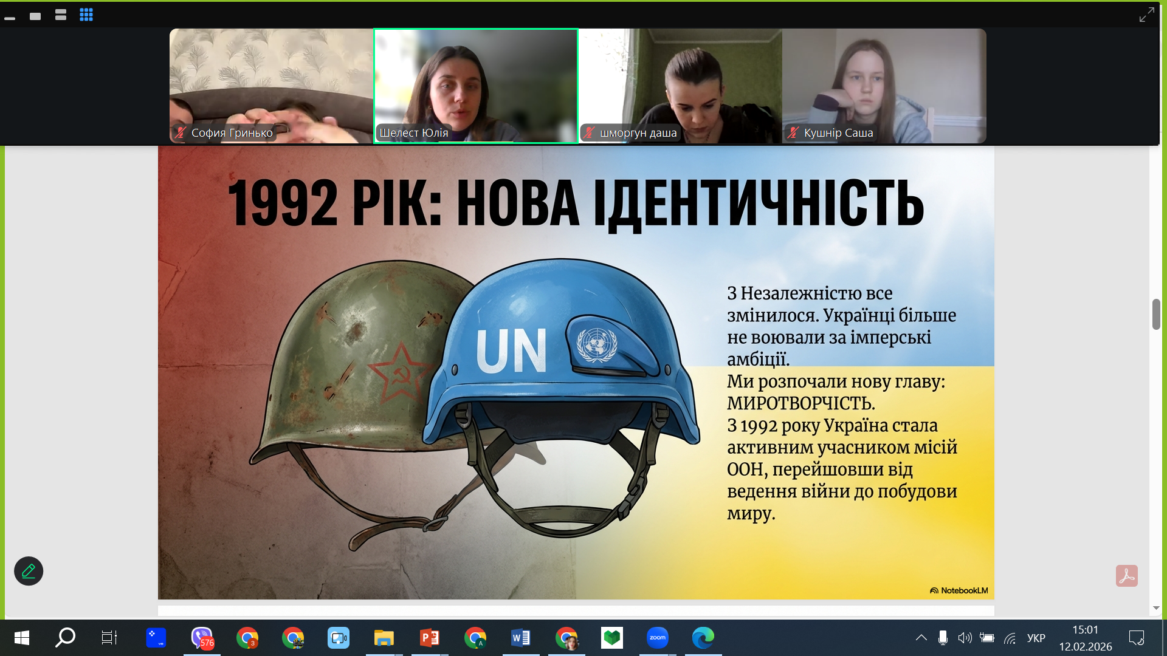
Task: Select Шелест Юлія video thumbnail
Action: (x=475, y=86)
